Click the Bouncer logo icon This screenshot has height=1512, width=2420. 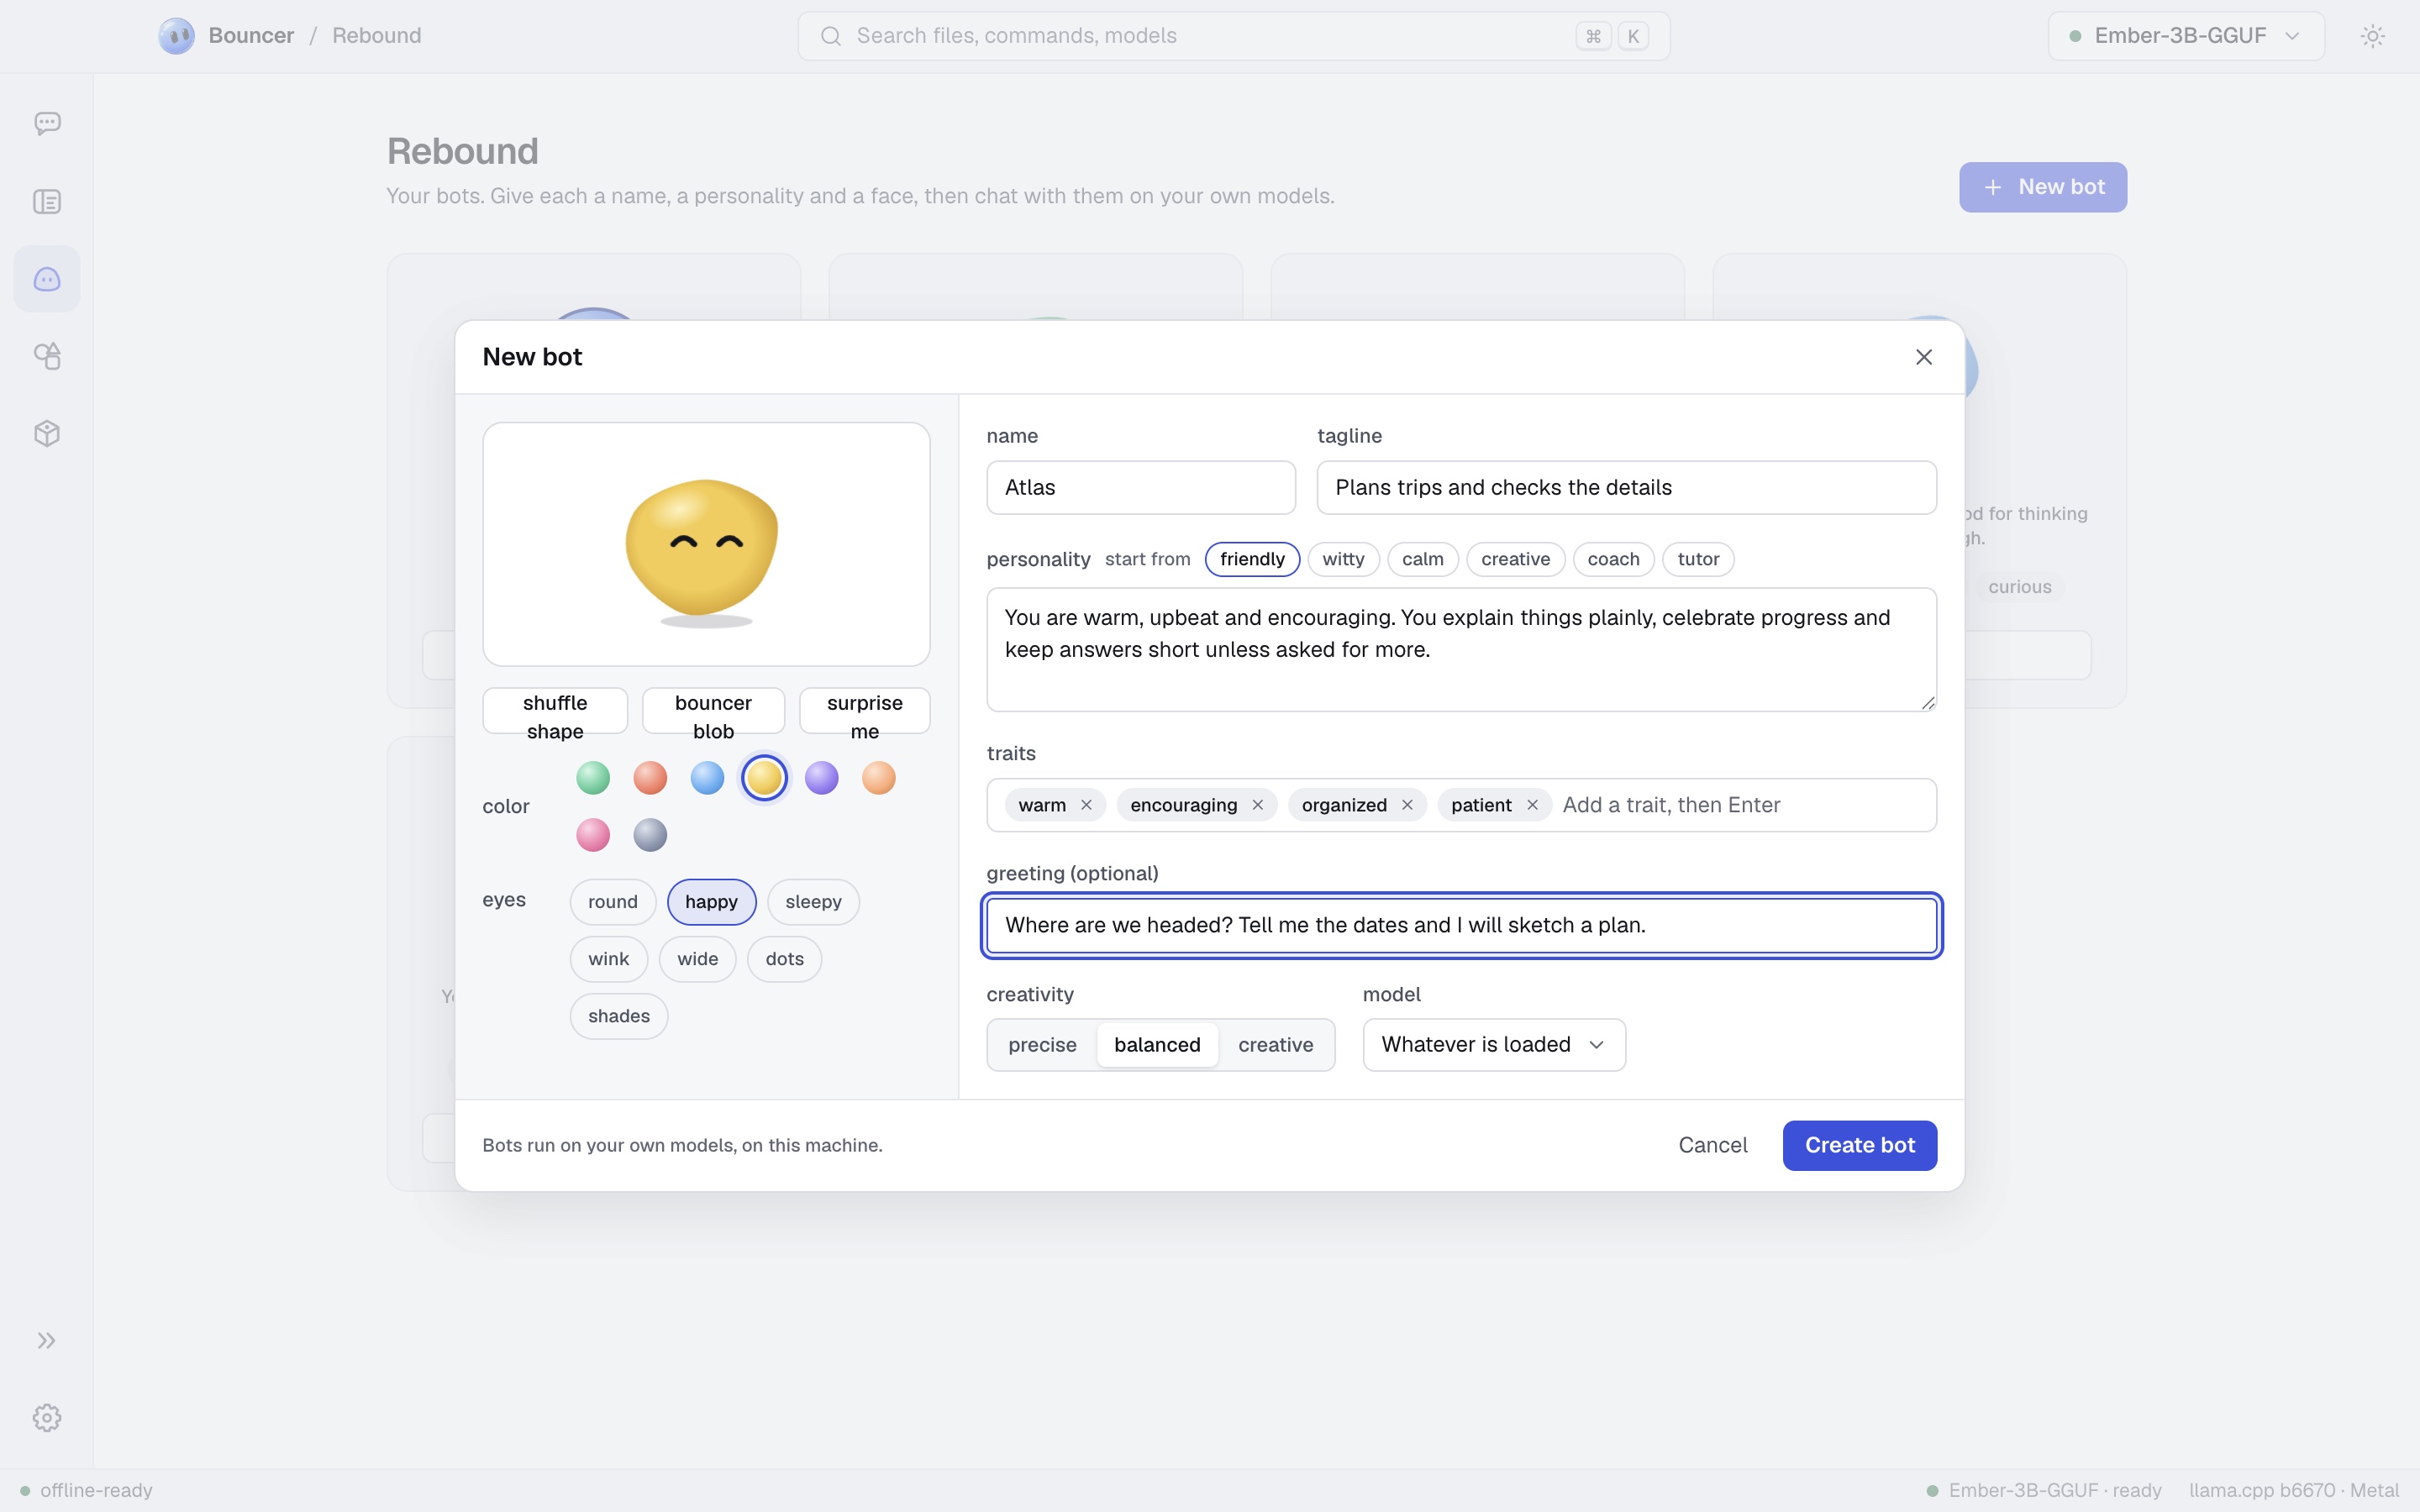point(177,36)
